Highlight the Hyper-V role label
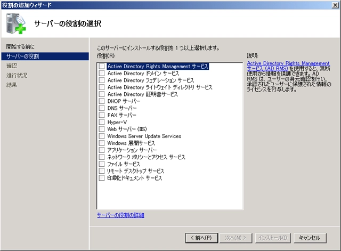 [117, 122]
